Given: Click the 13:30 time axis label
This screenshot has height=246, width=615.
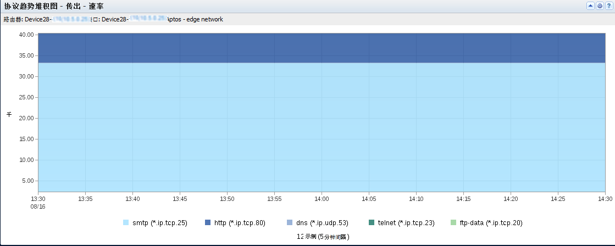Looking at the screenshot, I should coord(38,199).
